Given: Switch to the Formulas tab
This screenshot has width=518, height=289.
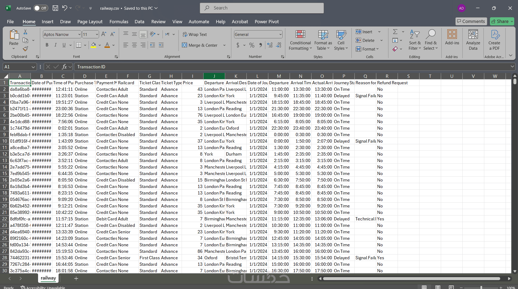Looking at the screenshot, I should tap(119, 22).
